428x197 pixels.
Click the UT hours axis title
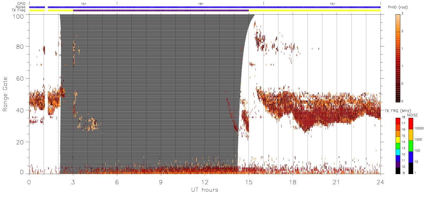click(x=205, y=190)
